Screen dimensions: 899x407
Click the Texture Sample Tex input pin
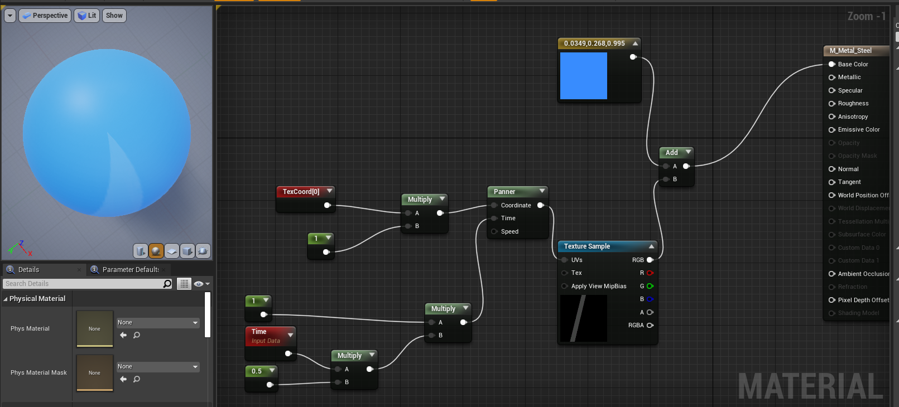565,273
